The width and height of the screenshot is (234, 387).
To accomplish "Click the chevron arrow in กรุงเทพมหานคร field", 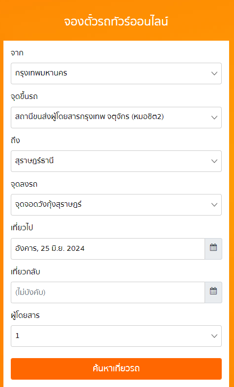I will (214, 73).
